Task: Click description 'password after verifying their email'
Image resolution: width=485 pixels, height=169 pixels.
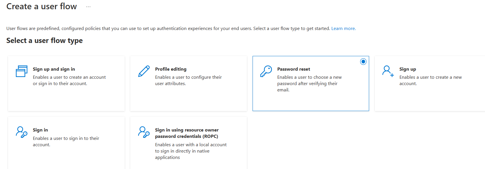Action: pyautogui.click(x=307, y=87)
